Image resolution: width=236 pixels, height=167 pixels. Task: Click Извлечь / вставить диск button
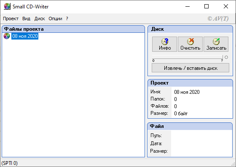click(x=190, y=68)
